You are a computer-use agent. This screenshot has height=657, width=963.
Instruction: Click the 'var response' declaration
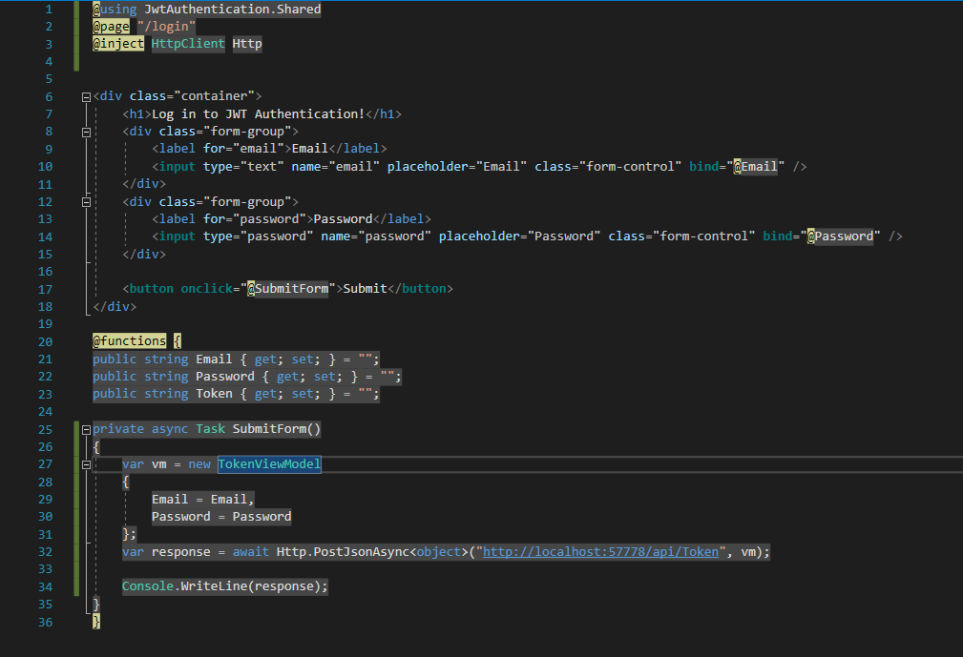coord(166,551)
